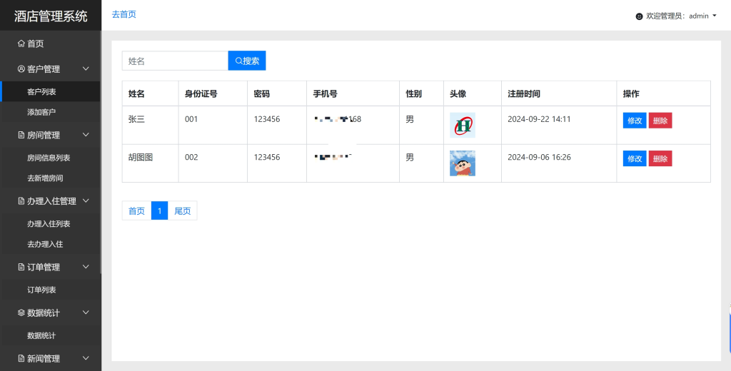Go to pagination 尾页 button
Viewport: 731px width, 371px height.
(182, 210)
